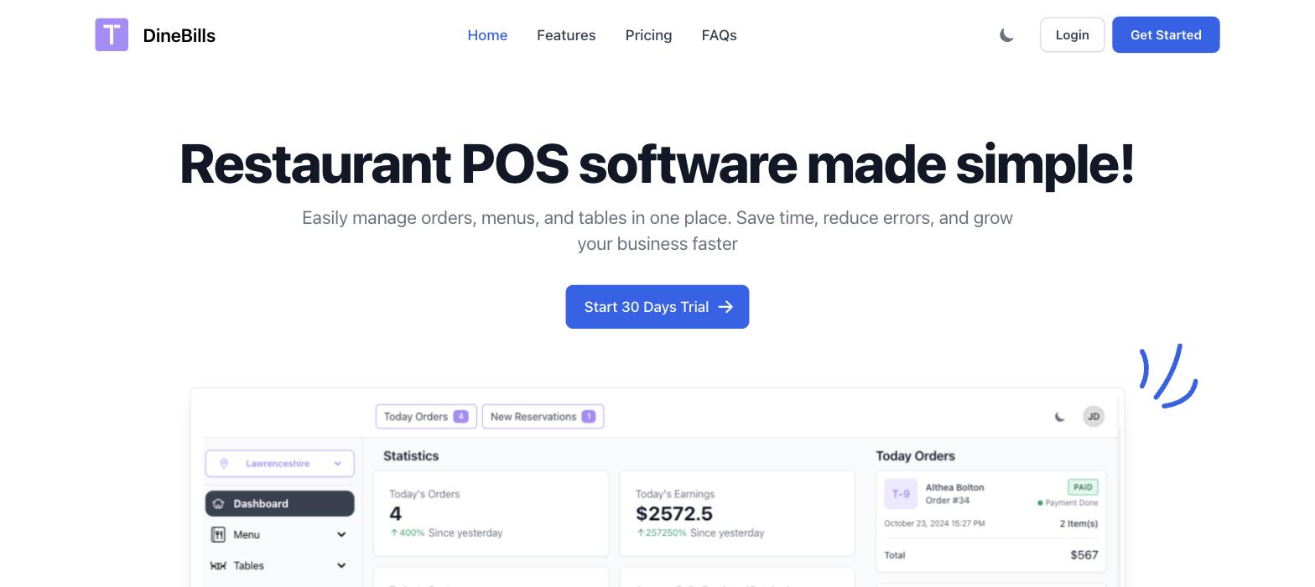Viewport: 1315px width, 587px height.
Task: Click the location pin icon beside Lawrenceshire
Action: (x=224, y=464)
